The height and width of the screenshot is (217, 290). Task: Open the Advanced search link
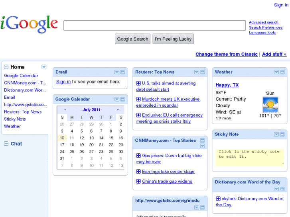pyautogui.click(x=264, y=22)
